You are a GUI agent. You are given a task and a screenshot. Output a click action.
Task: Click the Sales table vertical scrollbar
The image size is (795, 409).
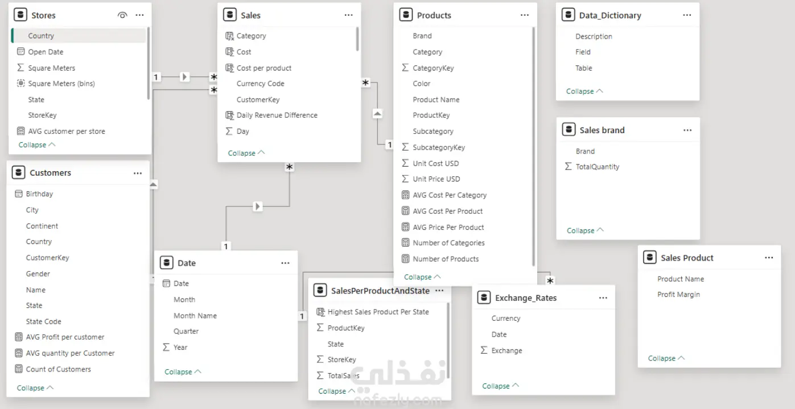pos(357,39)
